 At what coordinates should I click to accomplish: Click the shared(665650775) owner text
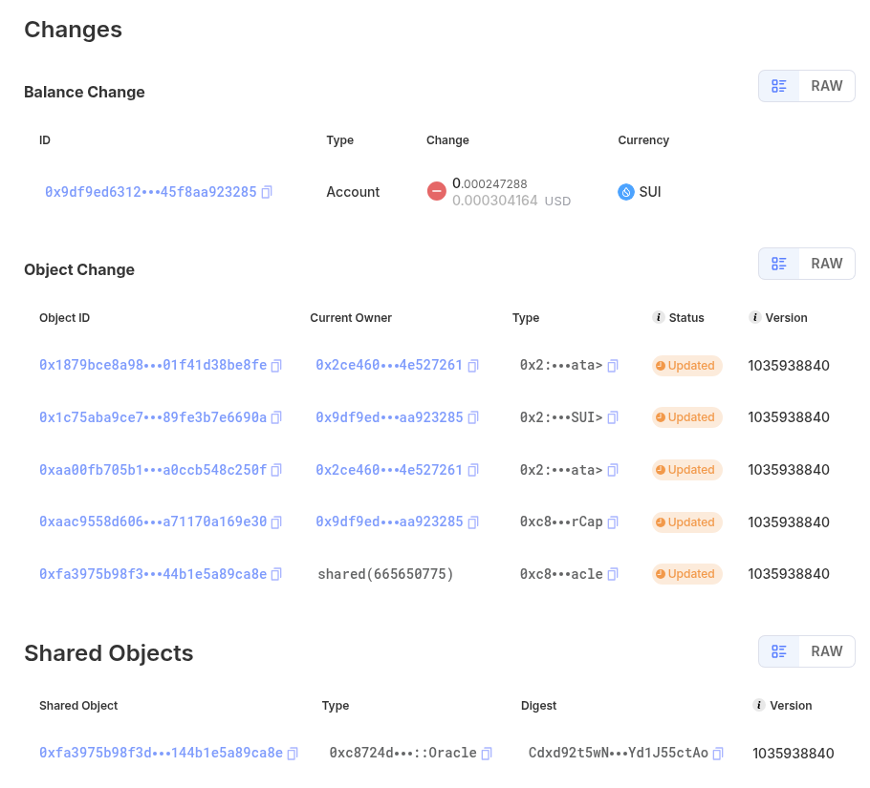[385, 574]
